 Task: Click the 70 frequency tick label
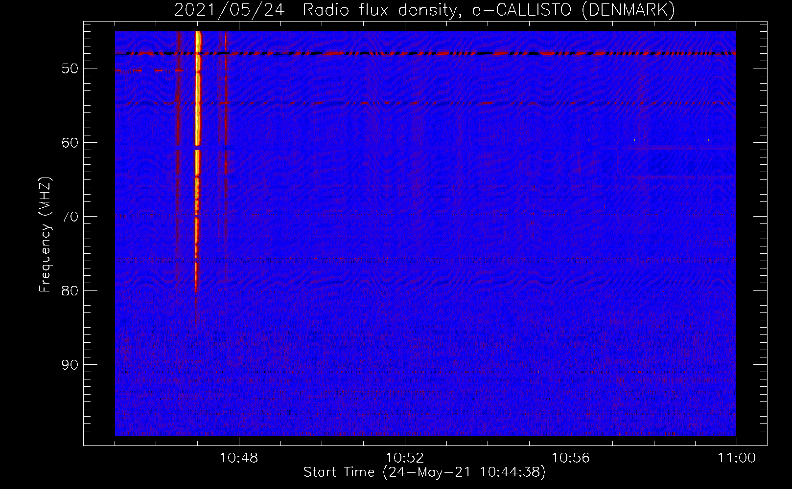pyautogui.click(x=70, y=217)
